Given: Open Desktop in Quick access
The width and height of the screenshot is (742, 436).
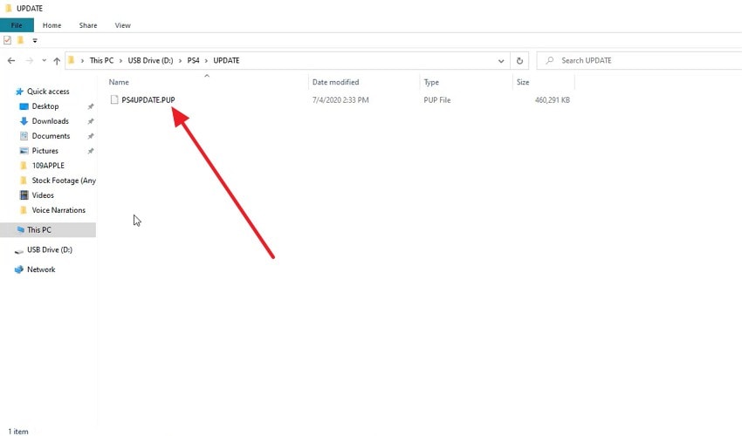Looking at the screenshot, I should [45, 106].
